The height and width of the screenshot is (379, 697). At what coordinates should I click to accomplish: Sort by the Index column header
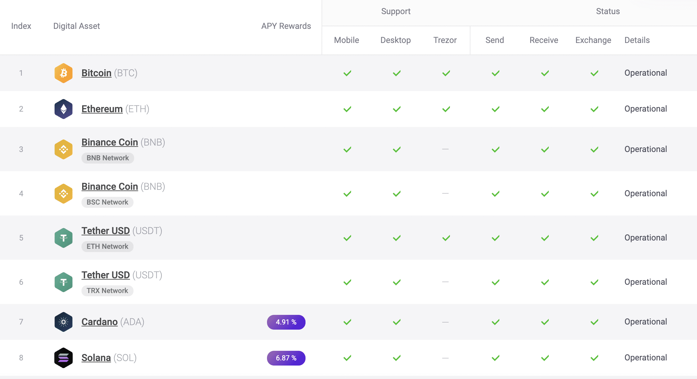coord(21,26)
